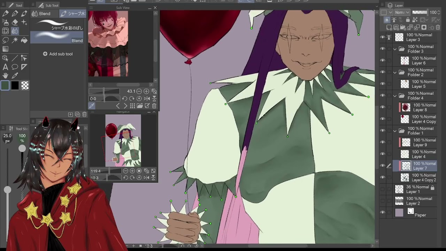Viewport: 446px width, 251px height.
Task: Switch to the Sub Tool tab
Action: click(48, 5)
